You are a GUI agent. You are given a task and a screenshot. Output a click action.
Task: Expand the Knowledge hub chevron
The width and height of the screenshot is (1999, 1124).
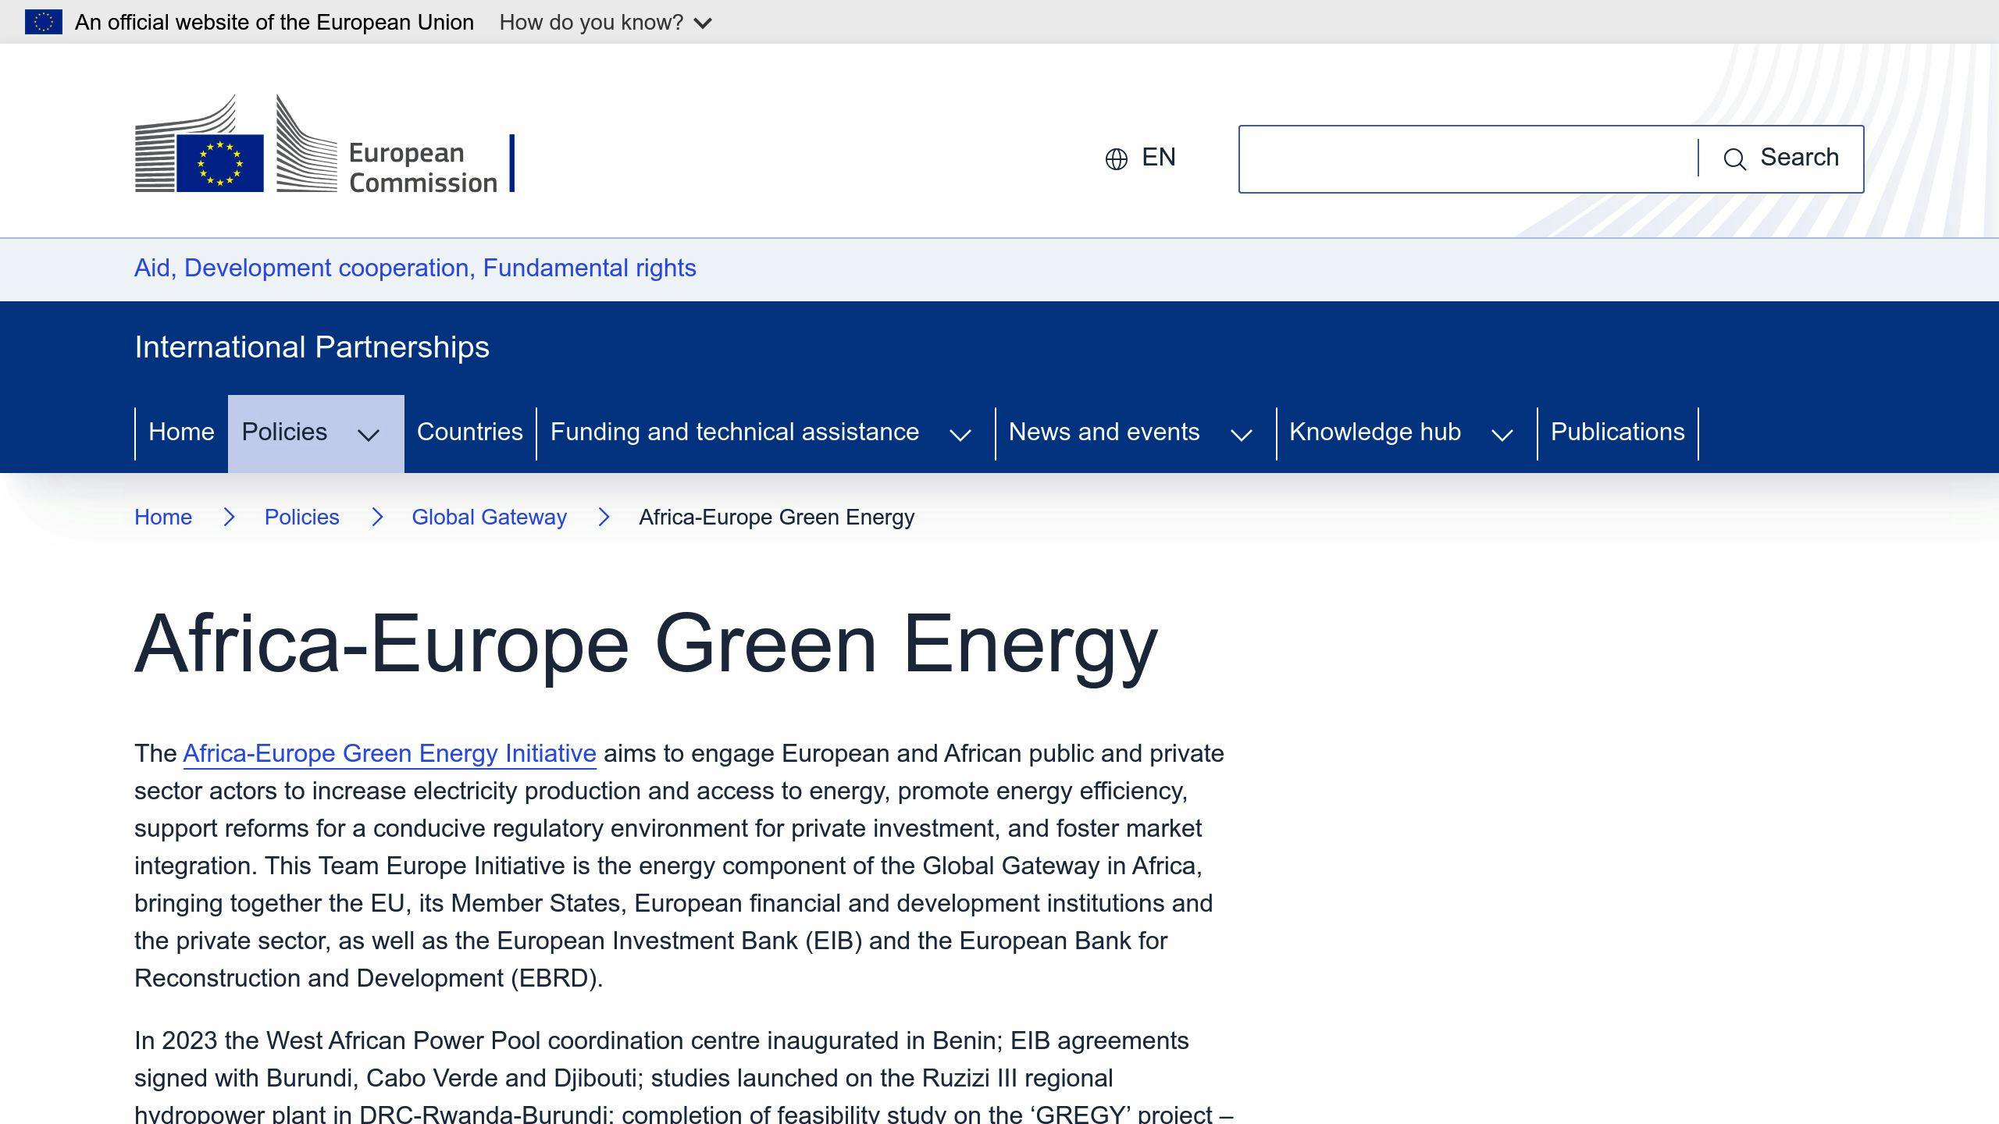click(1502, 435)
